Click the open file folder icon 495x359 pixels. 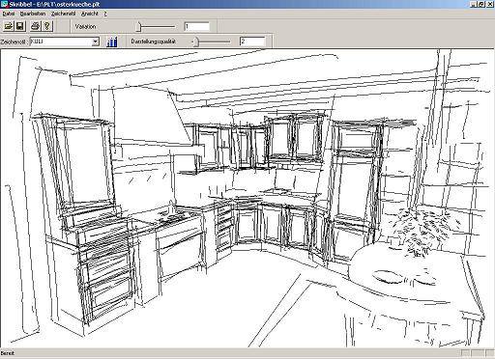click(9, 26)
